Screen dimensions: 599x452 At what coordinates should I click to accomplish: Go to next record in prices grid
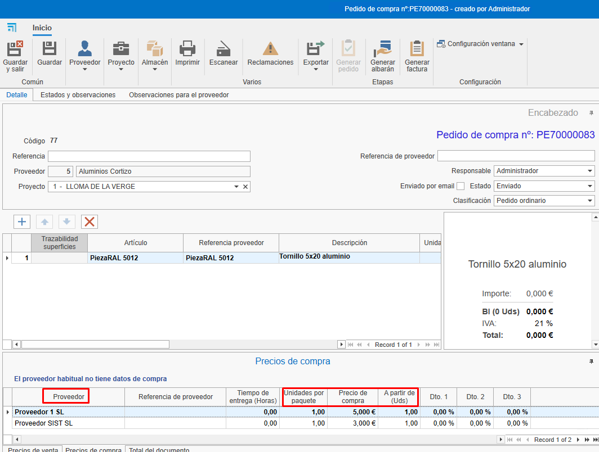[x=578, y=440]
